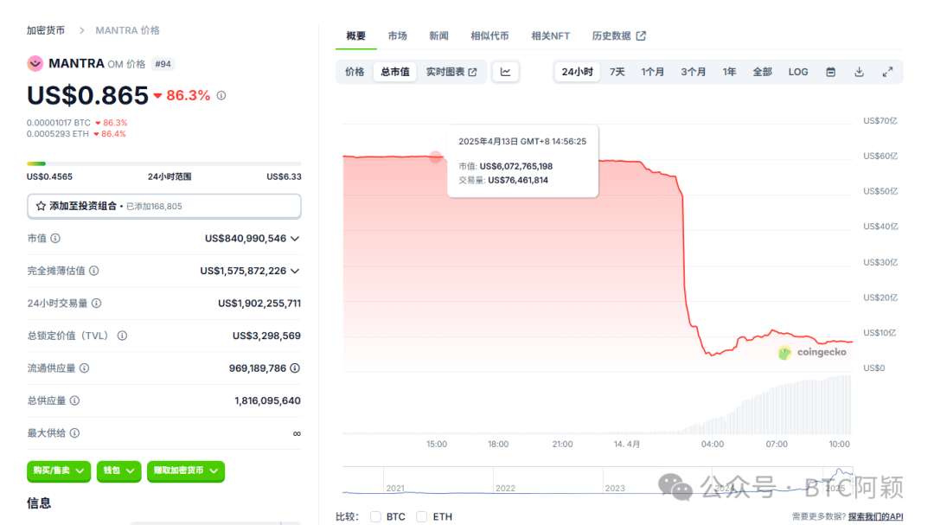Viewport: 934px width, 525px height.
Task: Click the star icon to add to portfolio
Action: coord(41,206)
